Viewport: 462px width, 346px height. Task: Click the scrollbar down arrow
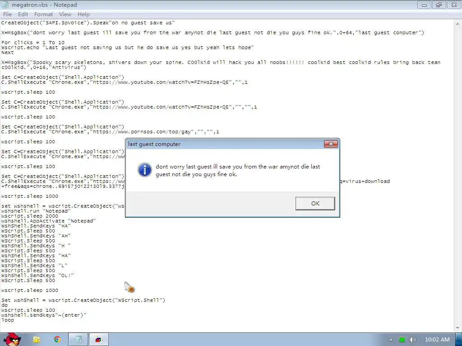457,328
